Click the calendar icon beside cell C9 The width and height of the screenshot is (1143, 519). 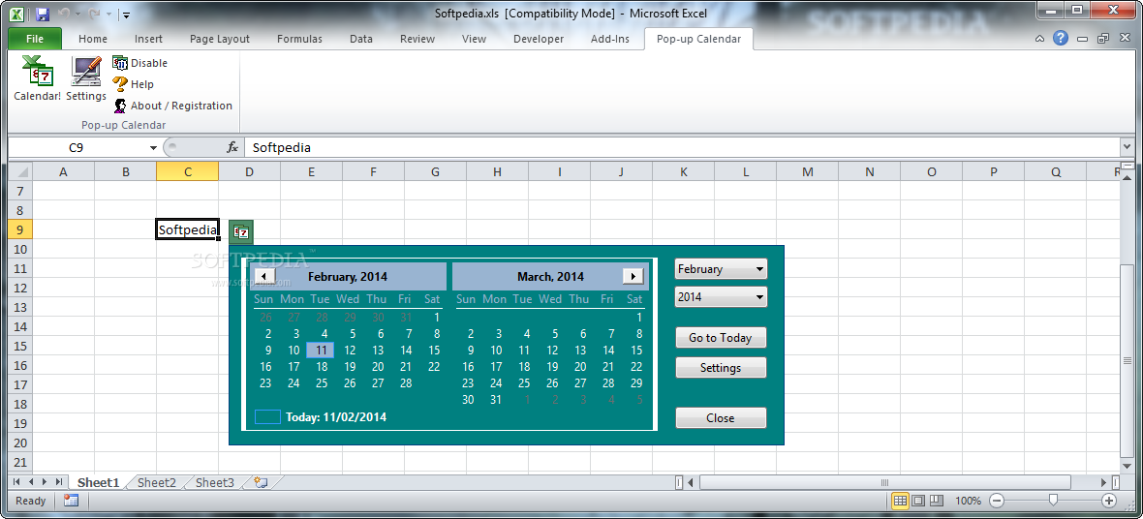point(240,232)
